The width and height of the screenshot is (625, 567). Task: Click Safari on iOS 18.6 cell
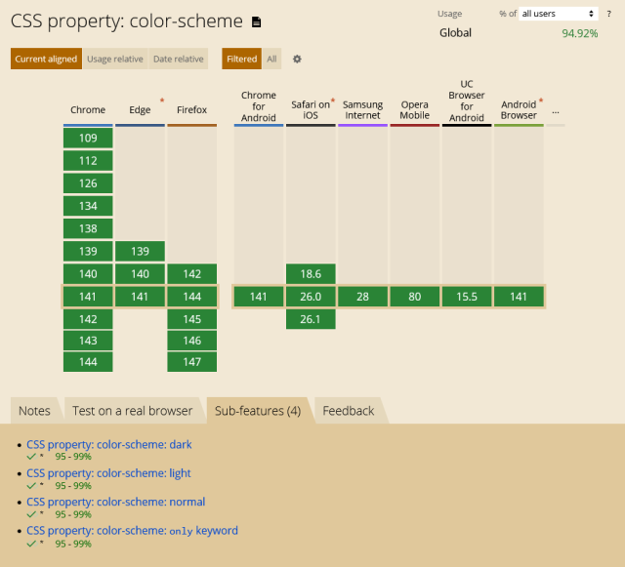point(311,273)
